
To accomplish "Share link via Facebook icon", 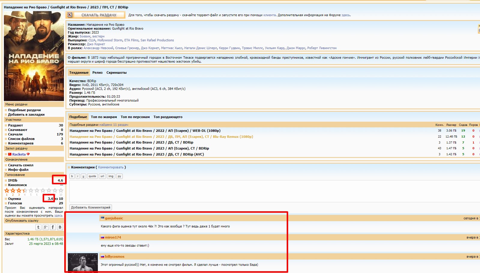I will [x=53, y=227].
